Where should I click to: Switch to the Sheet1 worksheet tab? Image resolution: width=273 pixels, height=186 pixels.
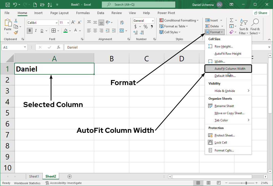pyautogui.click(x=34, y=176)
